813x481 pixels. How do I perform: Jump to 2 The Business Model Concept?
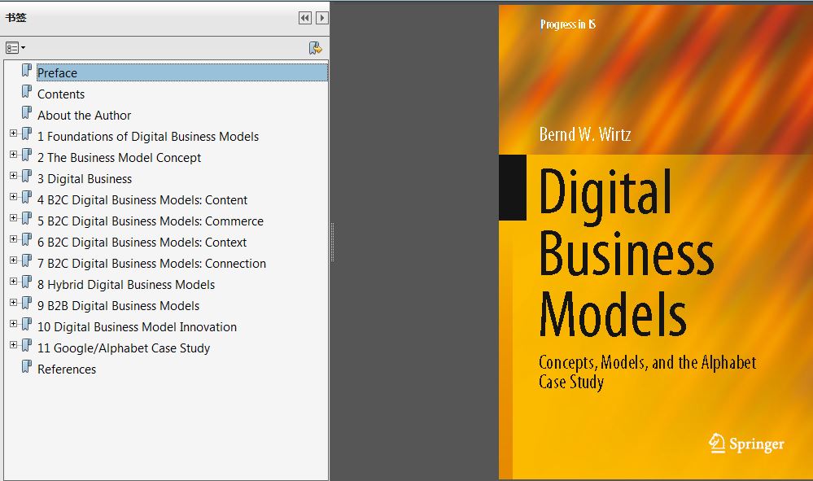pyautogui.click(x=120, y=158)
